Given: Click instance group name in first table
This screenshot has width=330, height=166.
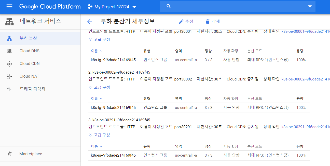Looking at the screenshot, I should coord(113,60).
